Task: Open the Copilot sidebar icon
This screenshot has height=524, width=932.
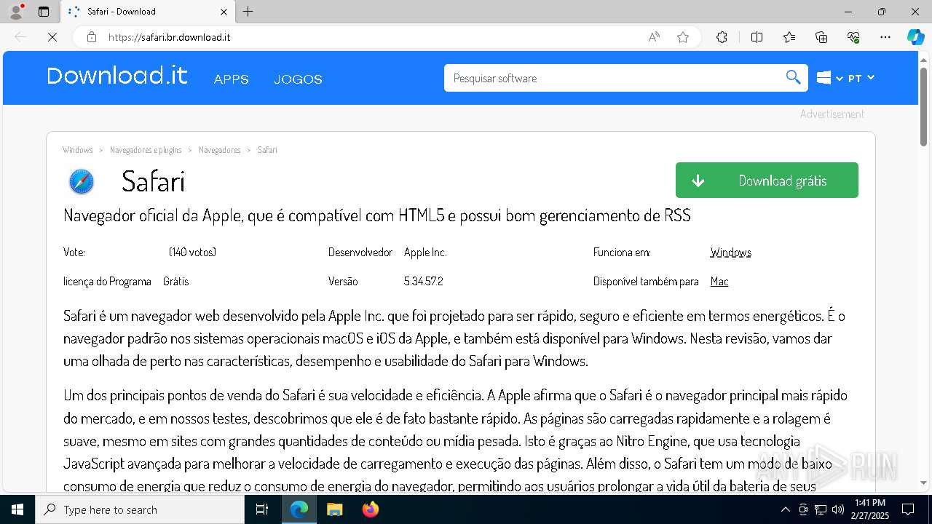Action: click(915, 37)
